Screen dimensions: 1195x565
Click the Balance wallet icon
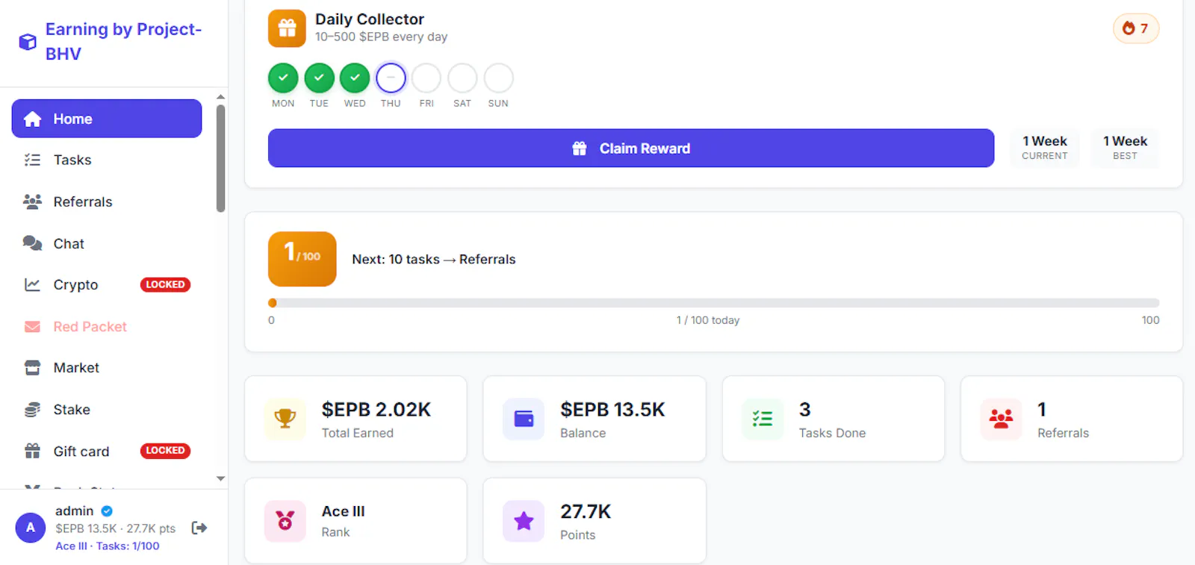[x=524, y=419]
